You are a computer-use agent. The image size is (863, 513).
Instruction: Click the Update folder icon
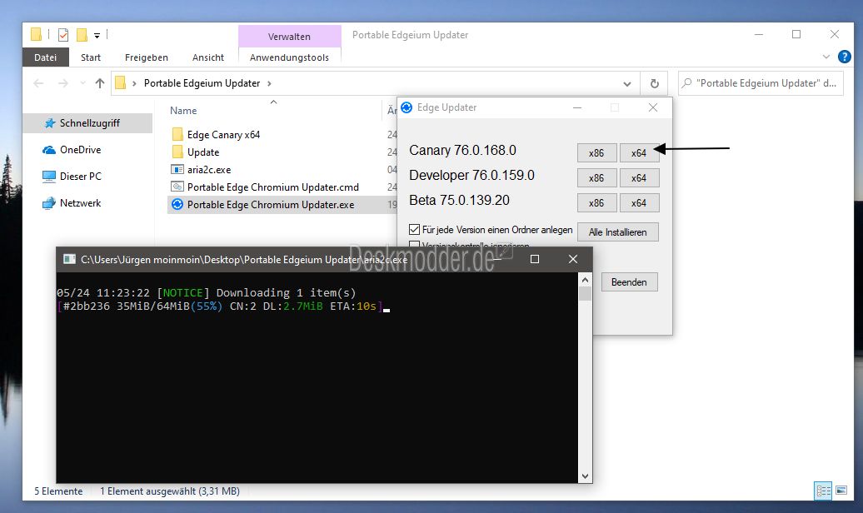[x=177, y=152]
